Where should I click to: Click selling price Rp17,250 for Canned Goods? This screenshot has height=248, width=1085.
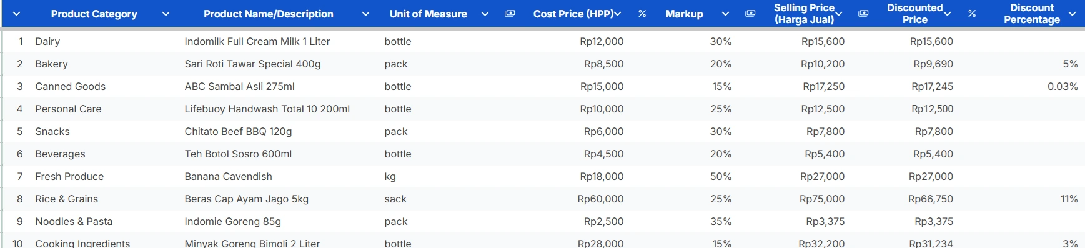(x=824, y=87)
